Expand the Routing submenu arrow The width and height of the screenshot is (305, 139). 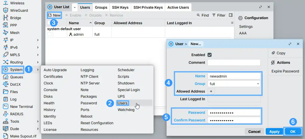pyautogui.click(x=38, y=62)
